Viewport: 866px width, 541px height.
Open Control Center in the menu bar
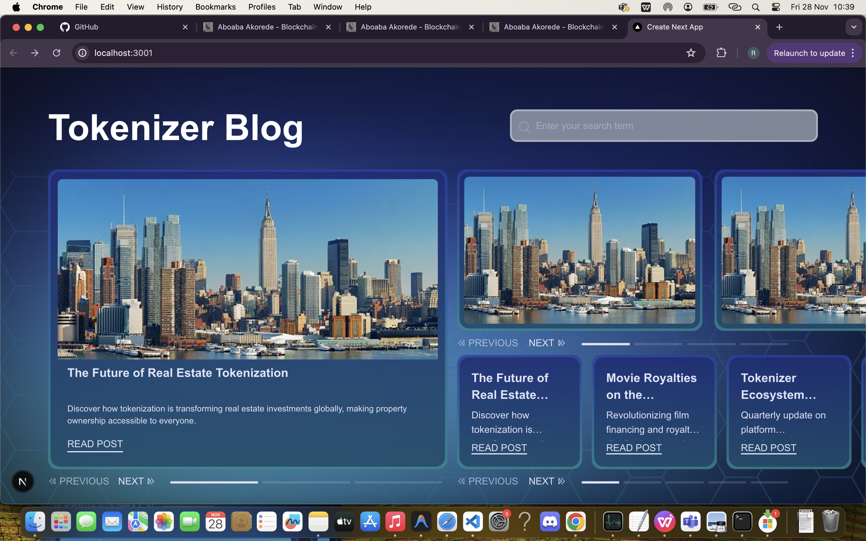[x=775, y=7]
